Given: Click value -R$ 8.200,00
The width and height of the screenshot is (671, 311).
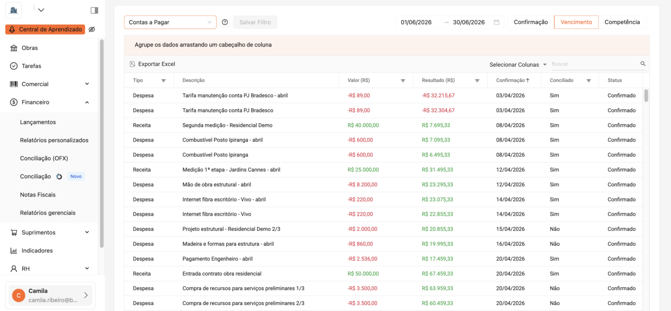Looking at the screenshot, I should pyautogui.click(x=362, y=184).
